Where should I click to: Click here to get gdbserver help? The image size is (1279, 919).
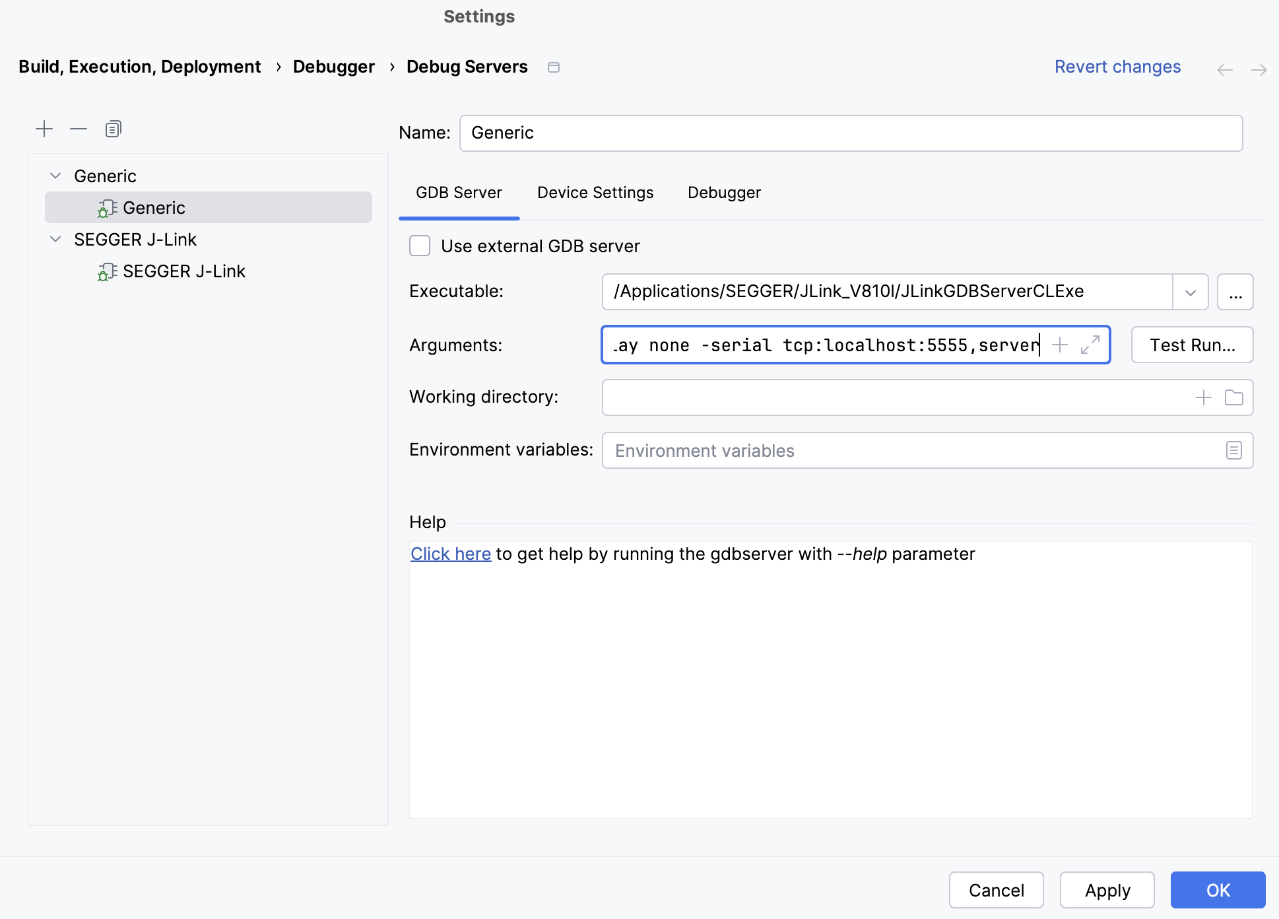tap(451, 553)
